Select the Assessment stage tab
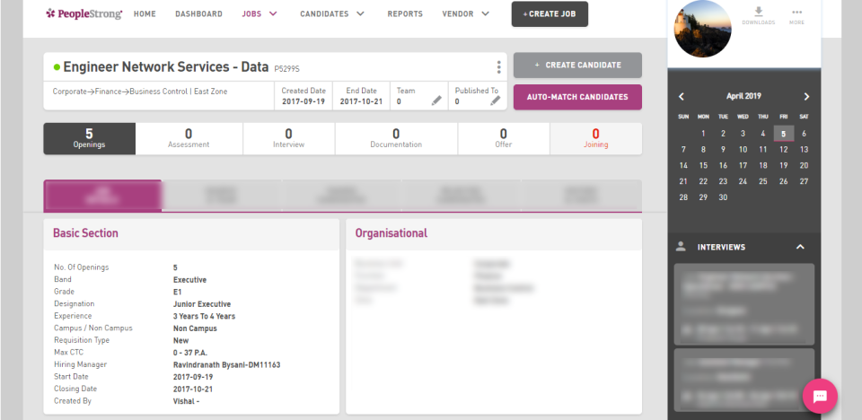Screen dimensions: 862x420 (189, 138)
